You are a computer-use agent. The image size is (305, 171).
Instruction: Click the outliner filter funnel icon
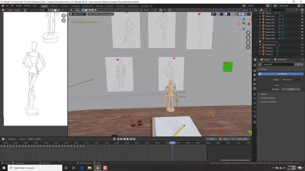(x=296, y=9)
